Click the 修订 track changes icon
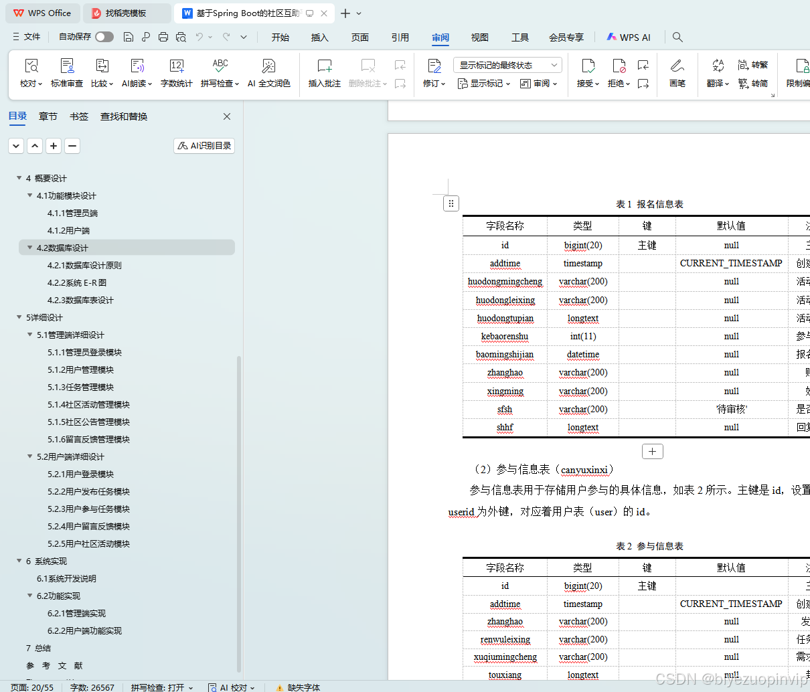Image resolution: width=810 pixels, height=692 pixels. pyautogui.click(x=434, y=66)
